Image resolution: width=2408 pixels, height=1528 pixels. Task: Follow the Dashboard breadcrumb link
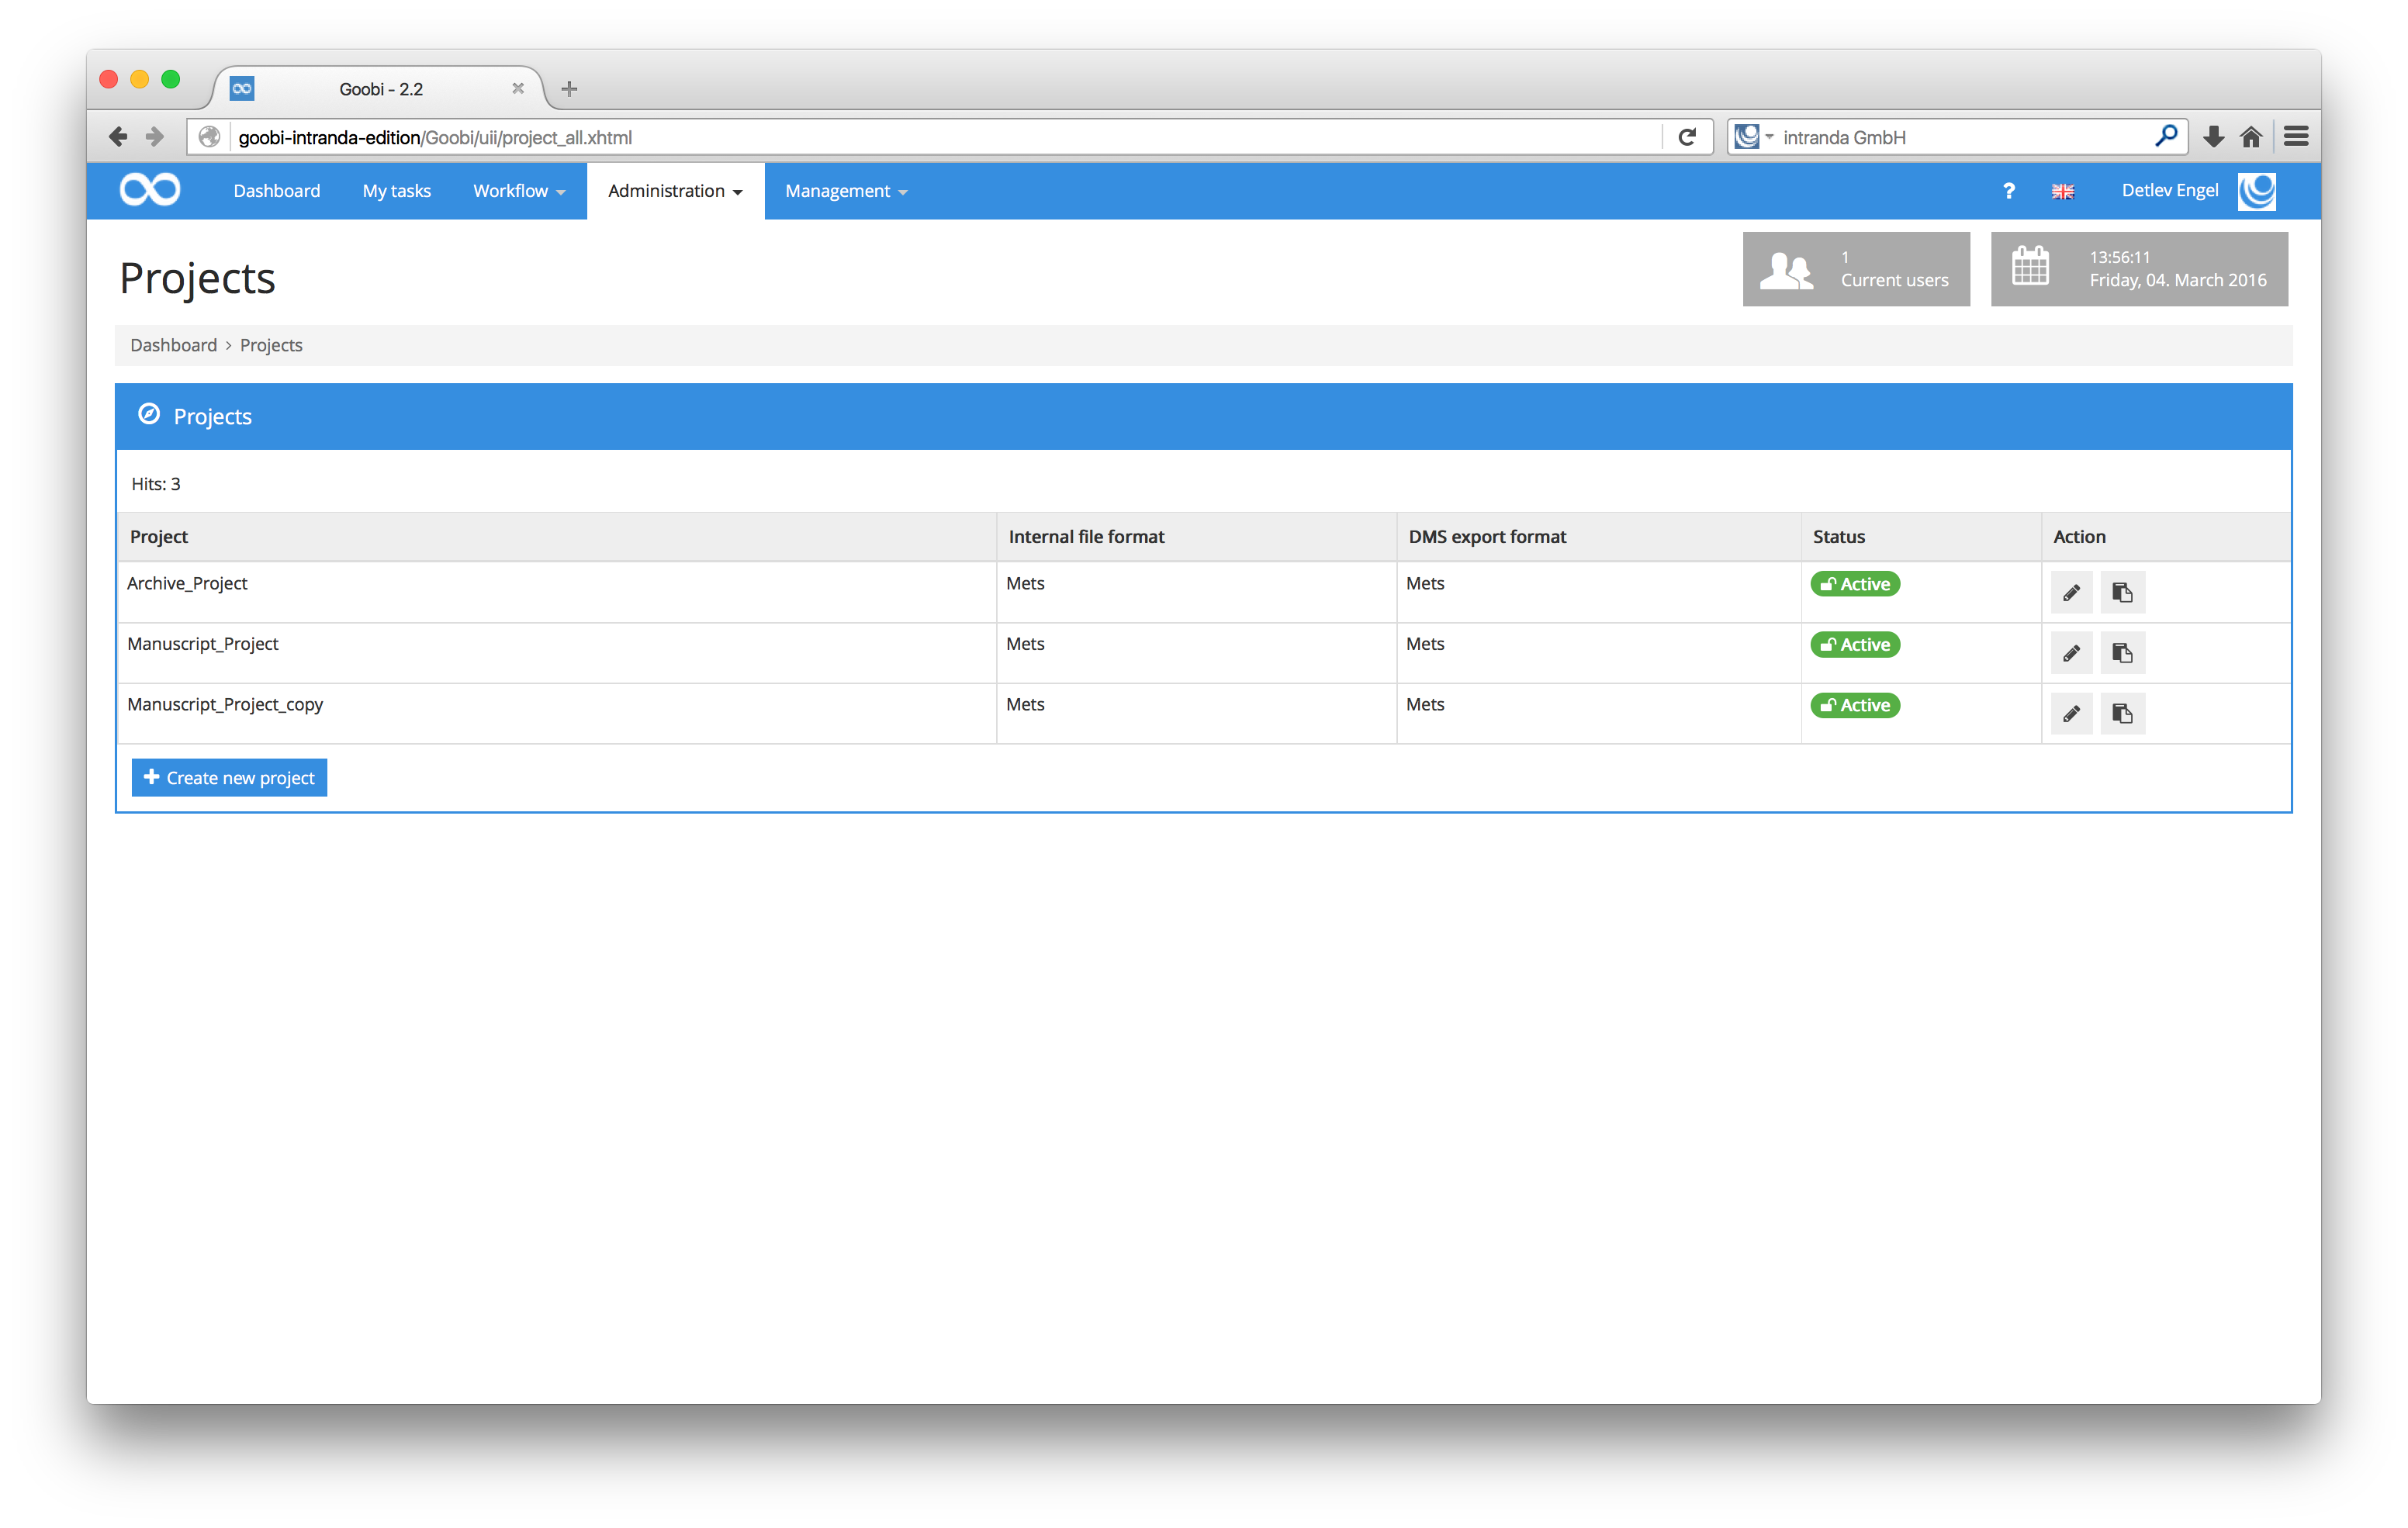pos(173,345)
